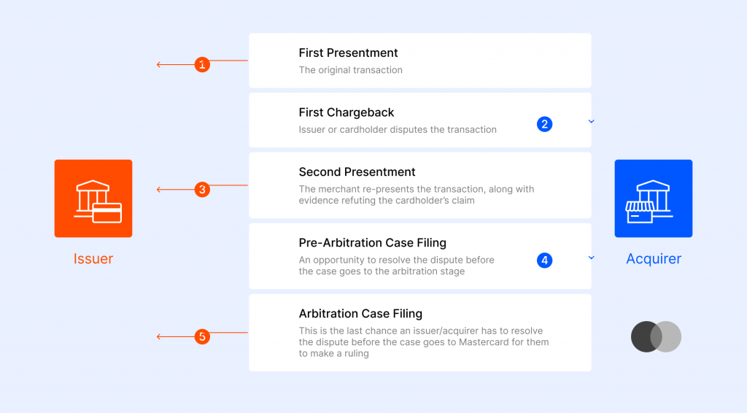Open the Second Presentment heading

coord(357,172)
